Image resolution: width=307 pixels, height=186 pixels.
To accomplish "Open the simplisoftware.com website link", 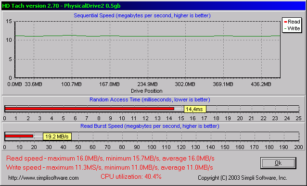I will click(43, 178).
